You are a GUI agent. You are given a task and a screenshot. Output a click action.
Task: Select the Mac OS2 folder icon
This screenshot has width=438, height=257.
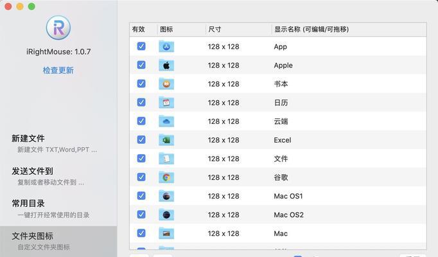point(166,215)
